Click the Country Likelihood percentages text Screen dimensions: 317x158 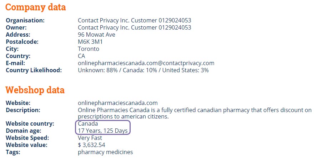coord(143,70)
